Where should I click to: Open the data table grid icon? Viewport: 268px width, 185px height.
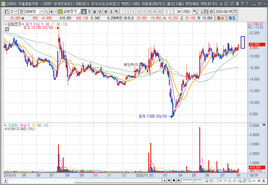pos(7,29)
